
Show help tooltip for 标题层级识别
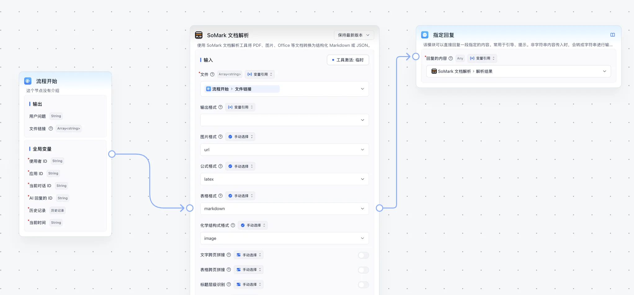tap(229, 284)
